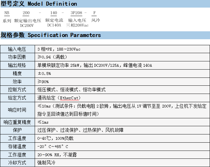Viewport: 210px width, 167px height.
Task: Click the 输入电压 table row header
Action: point(17,49)
